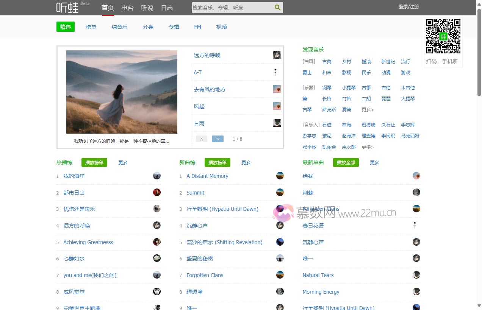
Task: Expand 更多 in the 乐器 instrument list
Action: (x=367, y=109)
